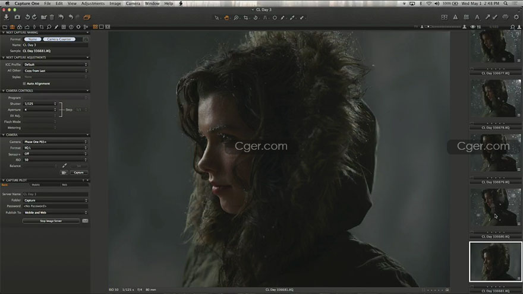Rotate image clockwise using toolbar icon
This screenshot has height=294, width=523.
(34, 17)
